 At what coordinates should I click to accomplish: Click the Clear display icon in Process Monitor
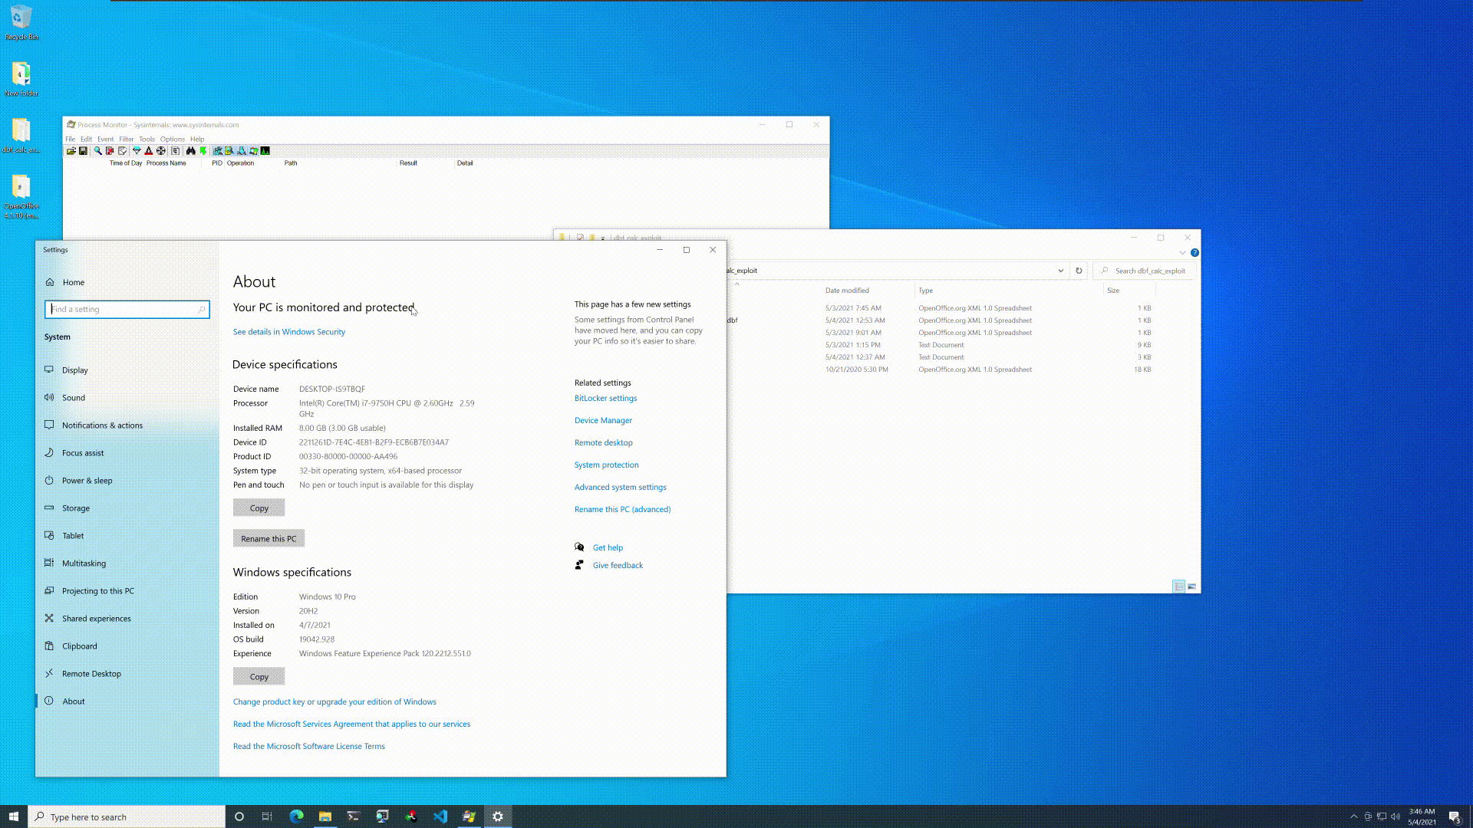(x=122, y=151)
